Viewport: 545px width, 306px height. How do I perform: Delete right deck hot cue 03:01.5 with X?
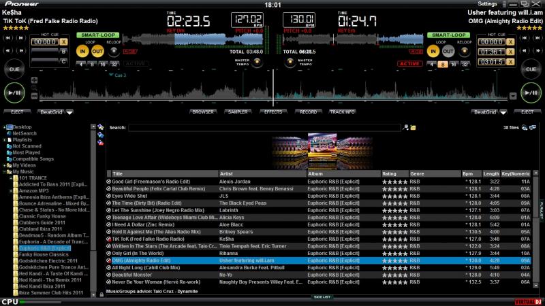point(510,62)
